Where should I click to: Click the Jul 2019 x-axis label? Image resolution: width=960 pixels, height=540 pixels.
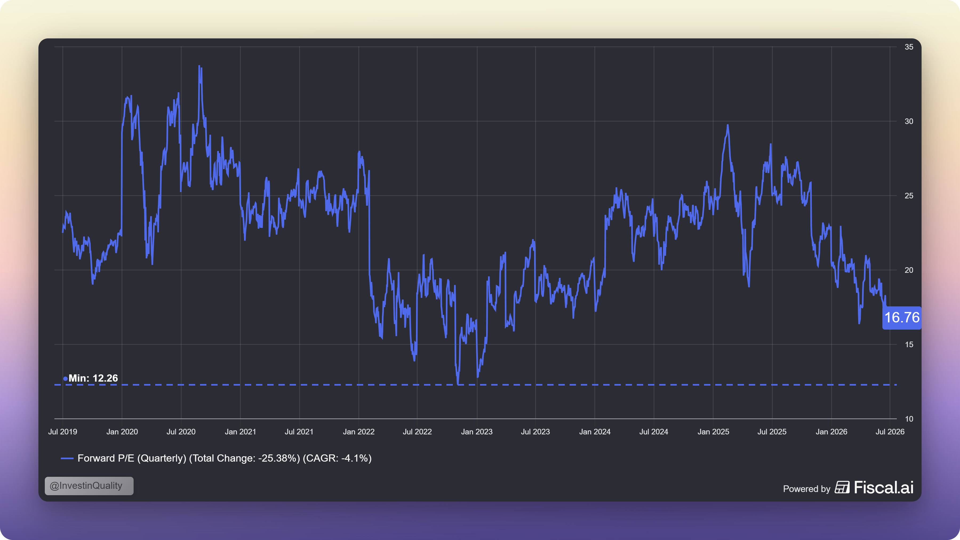(x=63, y=432)
